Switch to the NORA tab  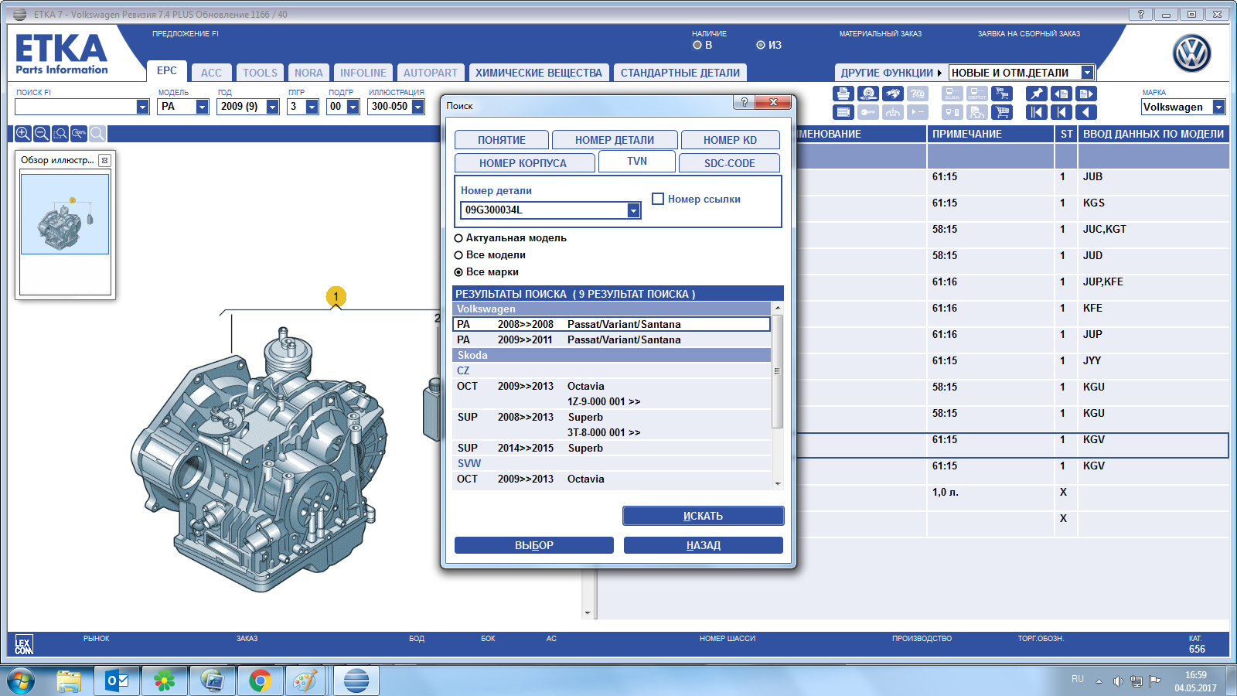pyautogui.click(x=308, y=73)
